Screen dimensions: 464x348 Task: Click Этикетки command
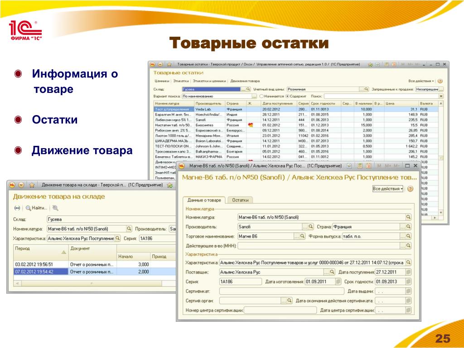[x=181, y=81]
